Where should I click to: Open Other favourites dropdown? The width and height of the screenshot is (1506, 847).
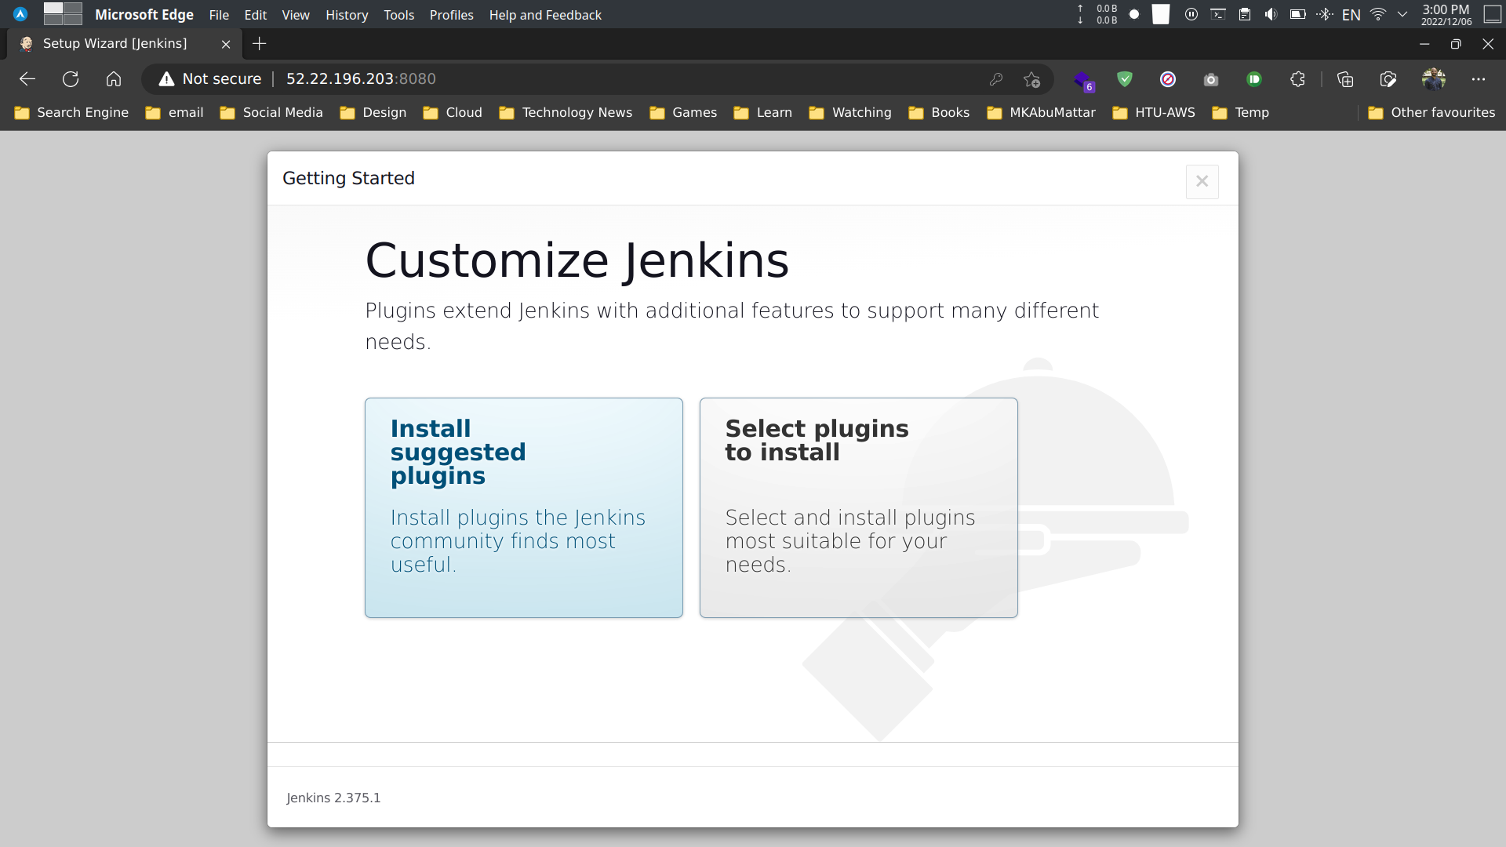(1442, 112)
